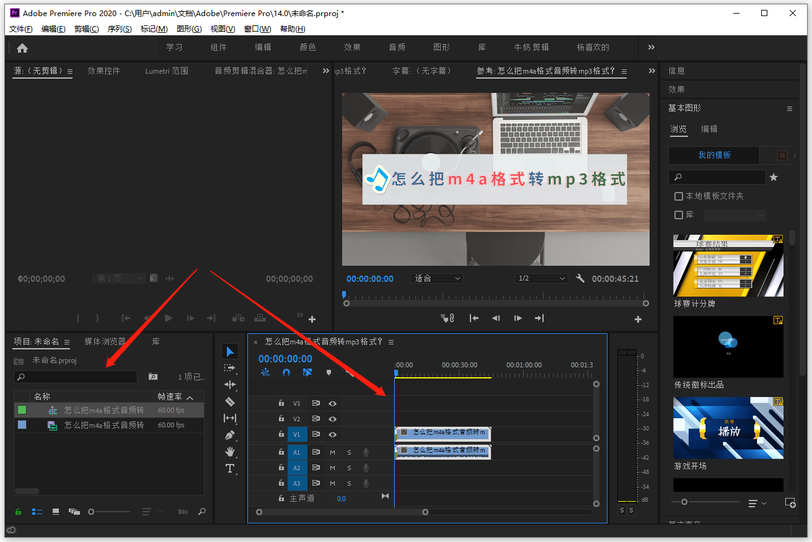
Task: Click the 我的模板 button
Action: (714, 155)
